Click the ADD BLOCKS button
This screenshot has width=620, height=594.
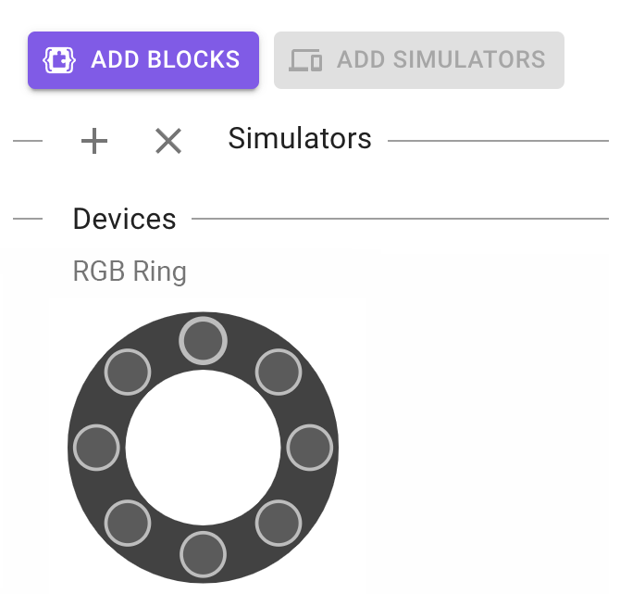point(143,60)
